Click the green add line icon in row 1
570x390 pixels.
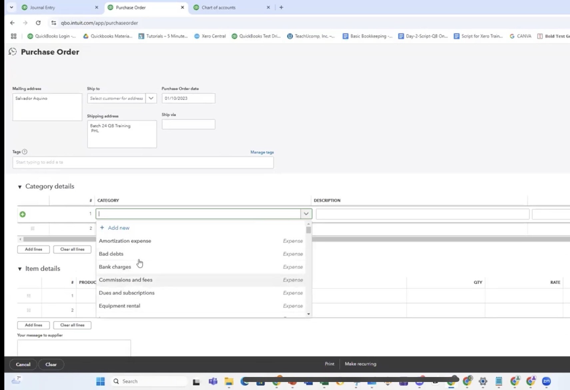23,214
